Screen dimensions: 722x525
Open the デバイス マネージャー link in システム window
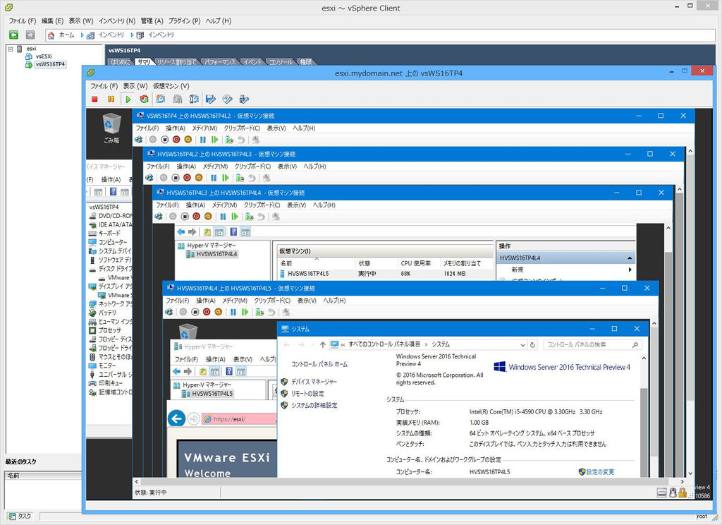click(x=314, y=382)
